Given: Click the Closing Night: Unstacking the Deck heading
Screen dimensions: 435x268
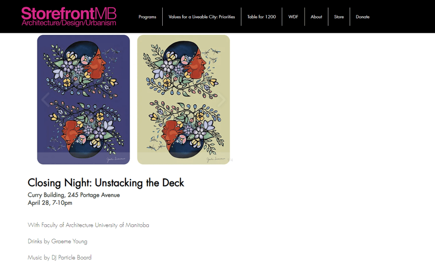Looking at the screenshot, I should coord(106,183).
